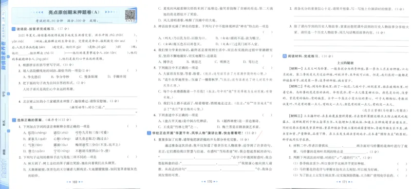Click the answer bracket for 填入语段横线处的词语 question
The image size is (411, 189).
(132, 70)
